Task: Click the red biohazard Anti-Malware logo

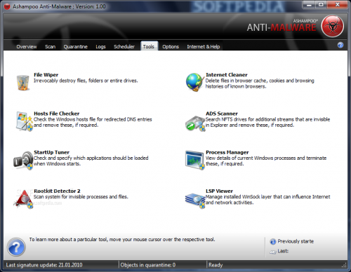Action: coord(332,26)
